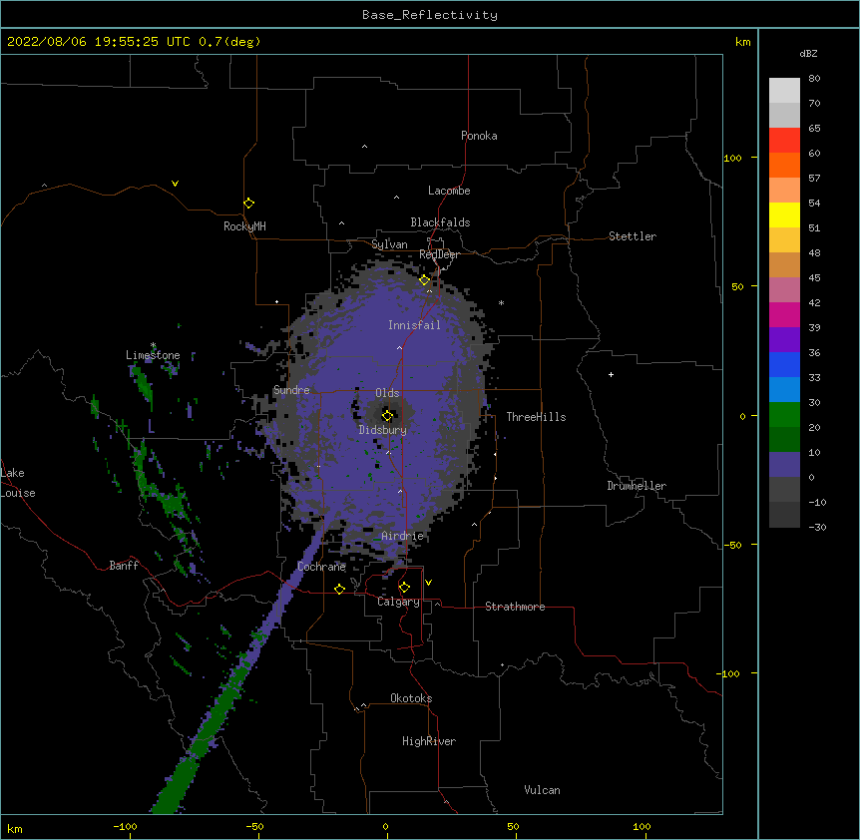Click the Sylvan label
Screen dimensions: 860x840
(x=389, y=244)
